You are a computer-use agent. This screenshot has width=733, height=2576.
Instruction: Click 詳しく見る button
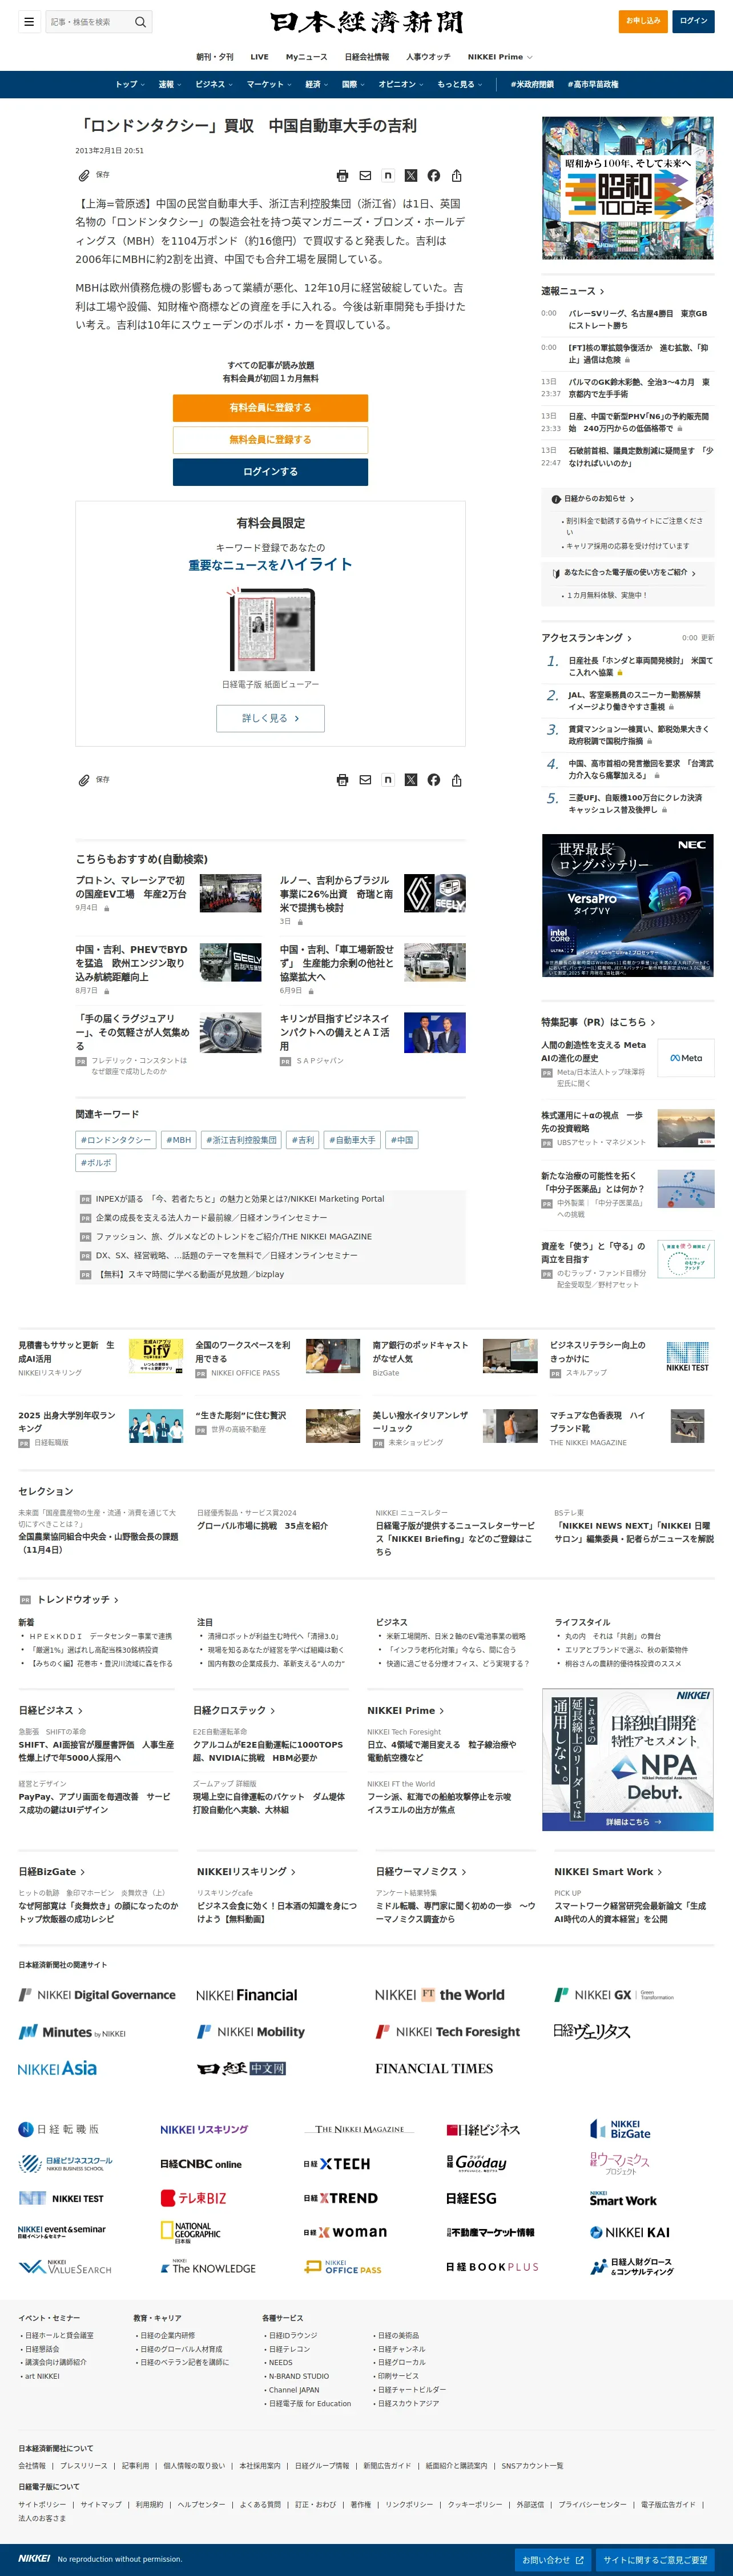coord(271,718)
